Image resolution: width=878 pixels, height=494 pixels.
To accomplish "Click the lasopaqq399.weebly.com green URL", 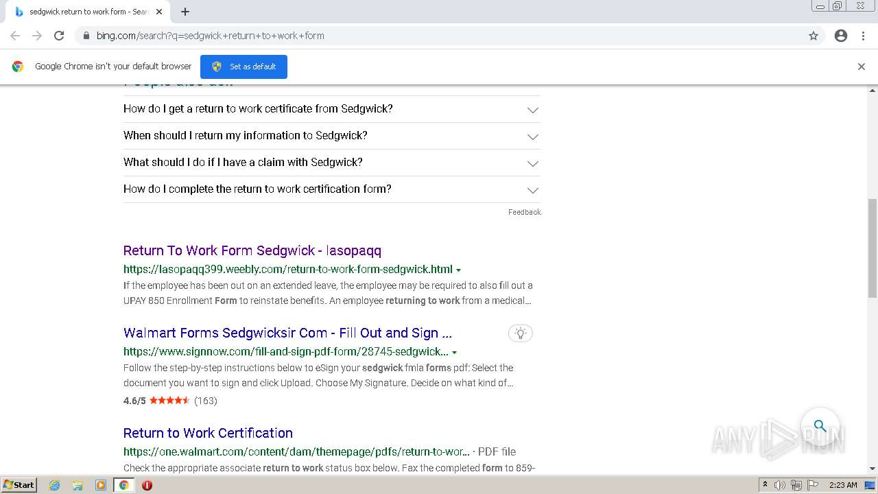I will tap(288, 269).
